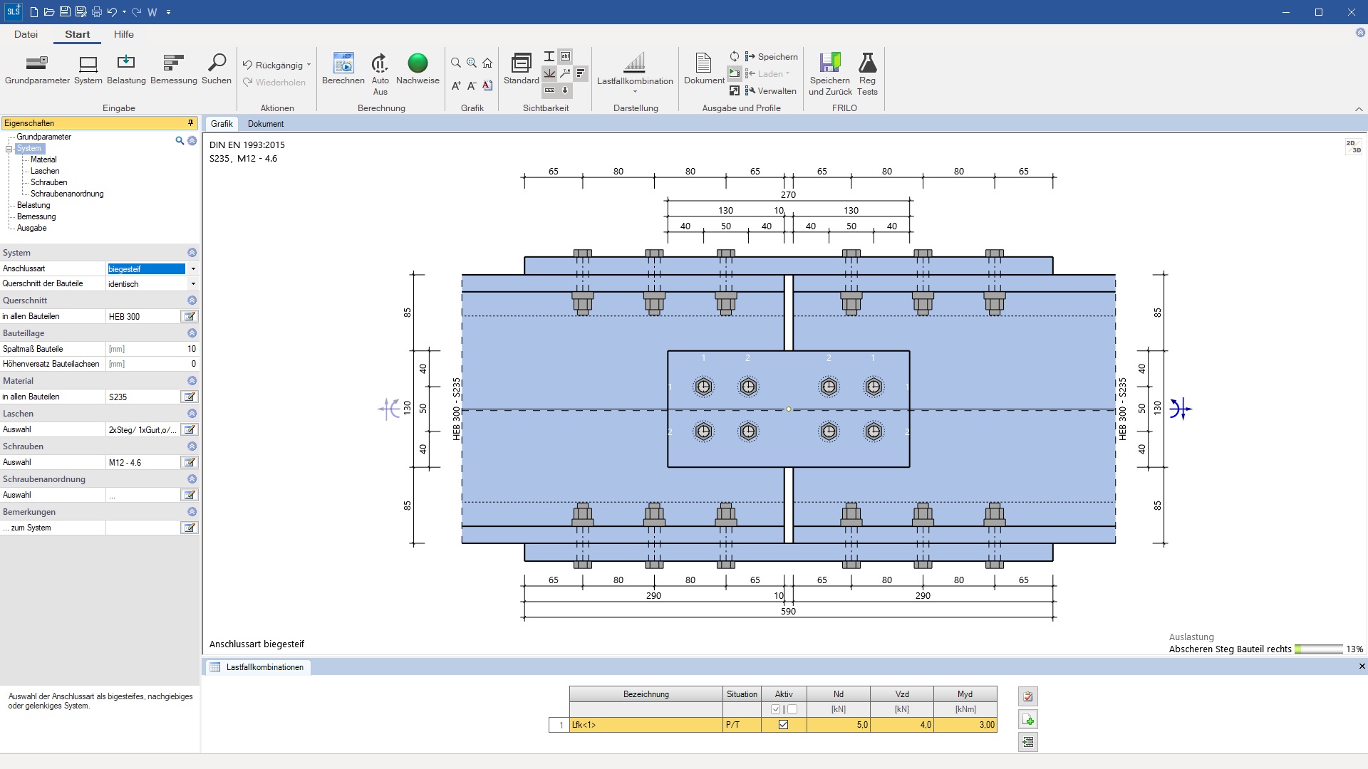Edit the HEB 300 cross-section button
The image size is (1368, 769).
click(190, 317)
